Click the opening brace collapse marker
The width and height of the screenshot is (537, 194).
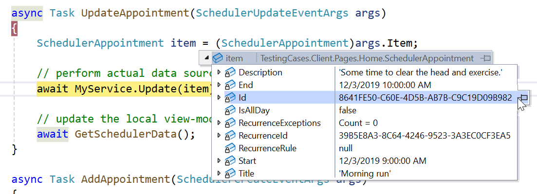click(14, 29)
